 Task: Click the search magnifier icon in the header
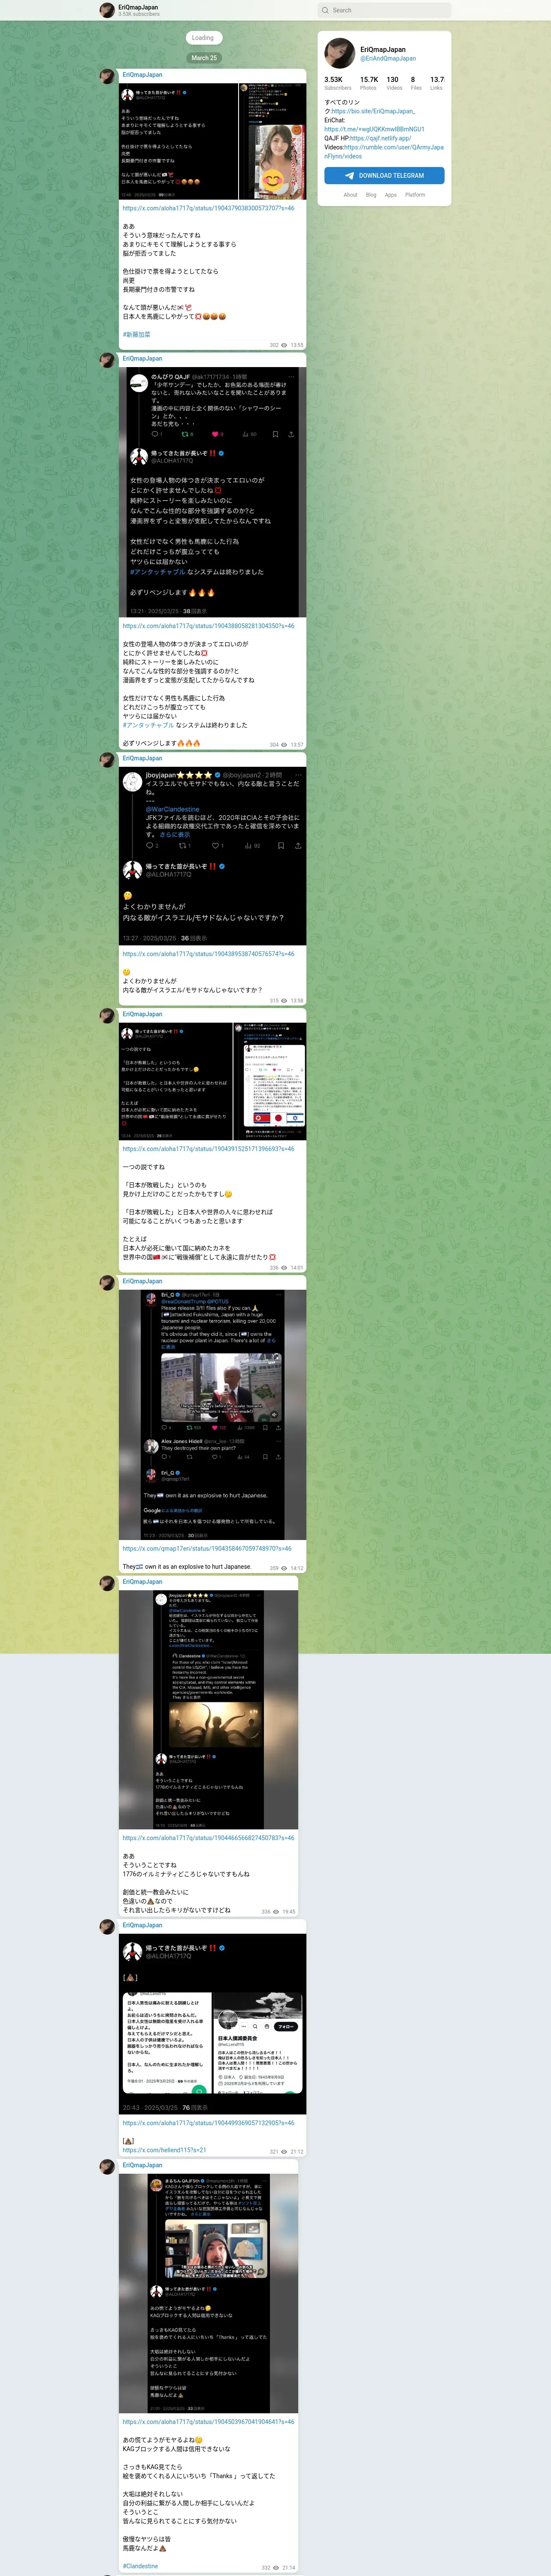click(325, 10)
